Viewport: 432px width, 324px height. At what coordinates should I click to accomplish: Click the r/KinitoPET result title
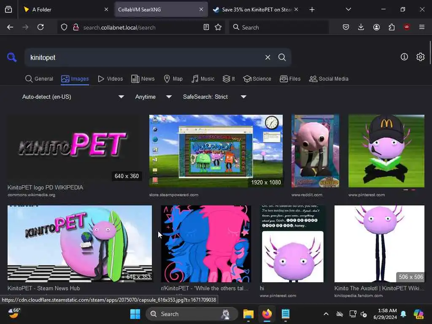point(205,288)
